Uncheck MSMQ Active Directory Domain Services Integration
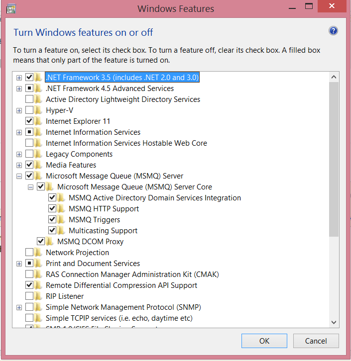351x361 pixels. 52,197
